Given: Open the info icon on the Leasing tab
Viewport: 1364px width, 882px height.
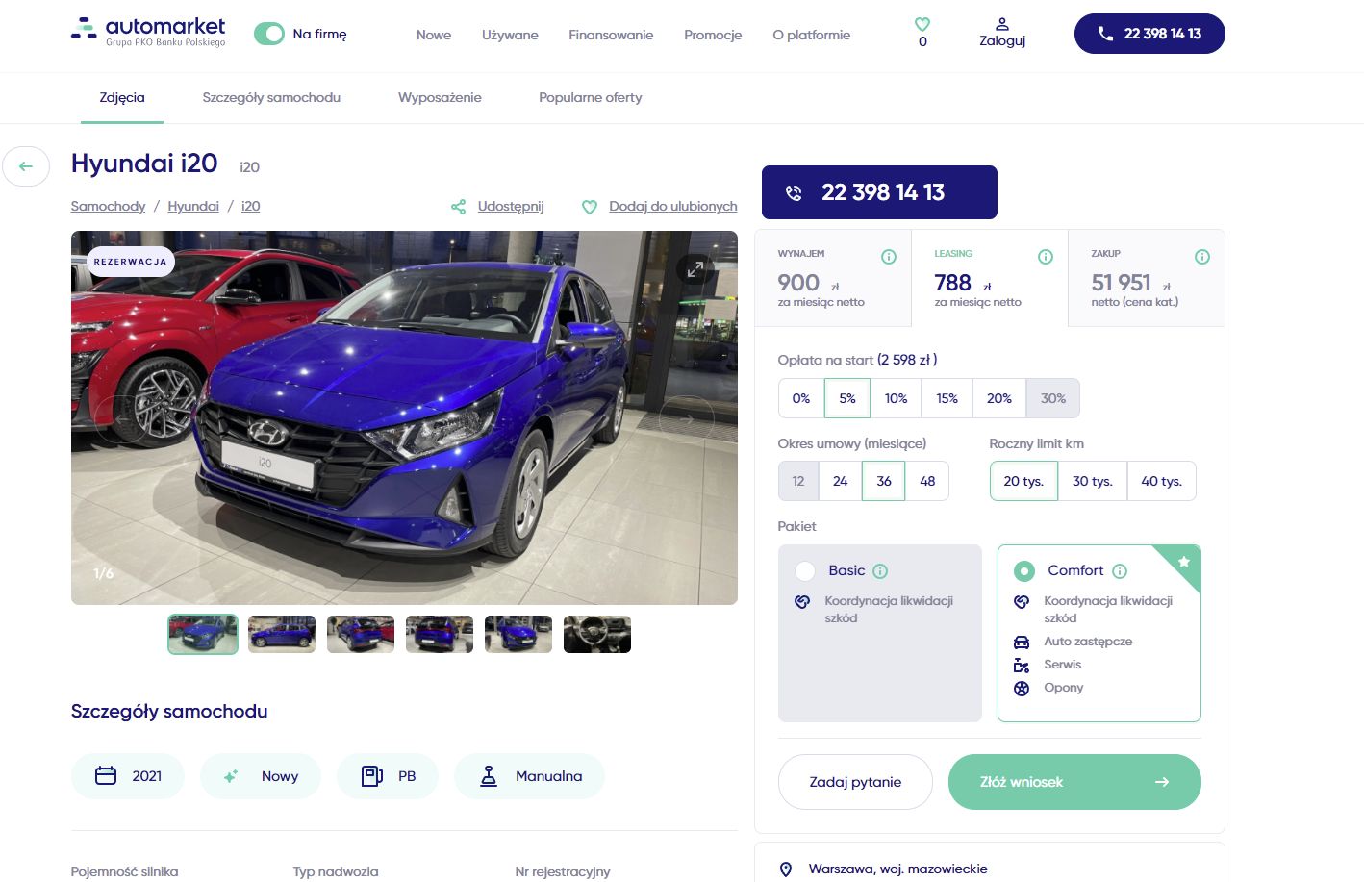Looking at the screenshot, I should (x=1046, y=257).
